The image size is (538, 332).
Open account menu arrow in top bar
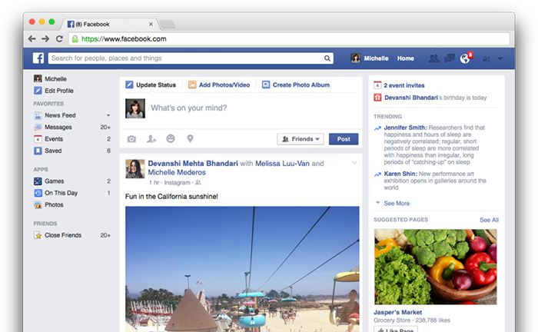click(x=500, y=58)
